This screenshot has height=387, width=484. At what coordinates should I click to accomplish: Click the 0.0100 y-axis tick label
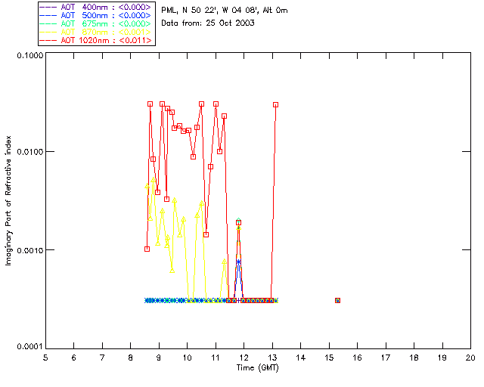click(x=29, y=152)
